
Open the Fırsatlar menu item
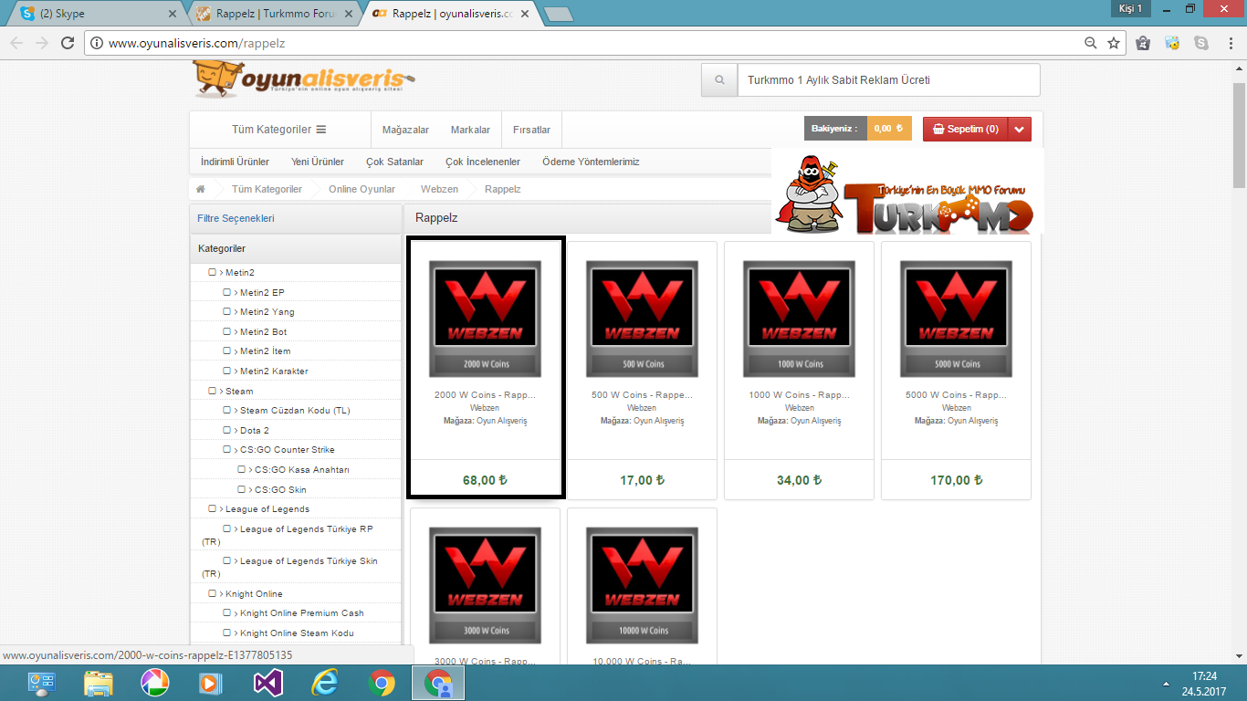(x=531, y=130)
